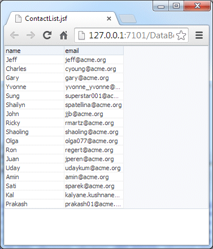
Task: Click the jjb@acme.org email cell
Action: [x=94, y=114]
